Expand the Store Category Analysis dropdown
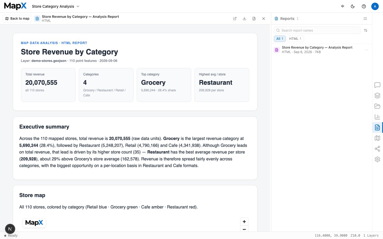383x239 pixels. tap(56, 6)
